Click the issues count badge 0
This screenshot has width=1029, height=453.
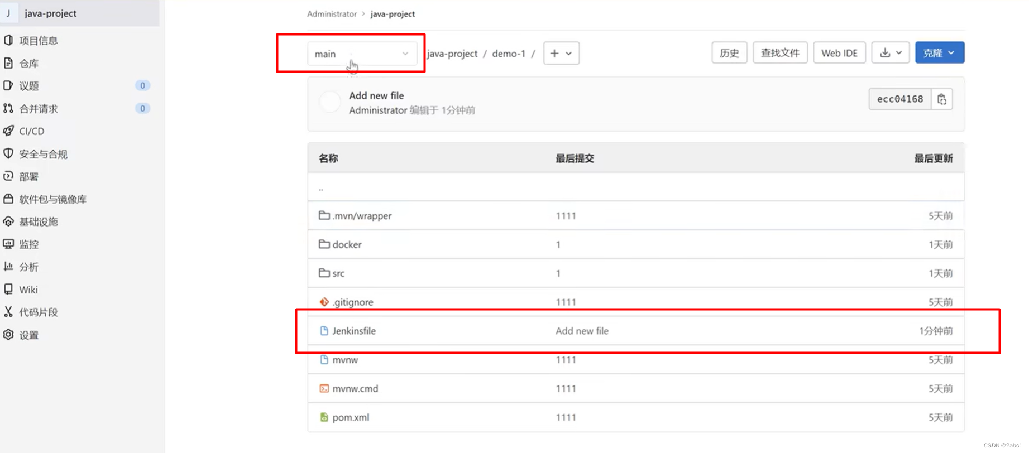142,85
